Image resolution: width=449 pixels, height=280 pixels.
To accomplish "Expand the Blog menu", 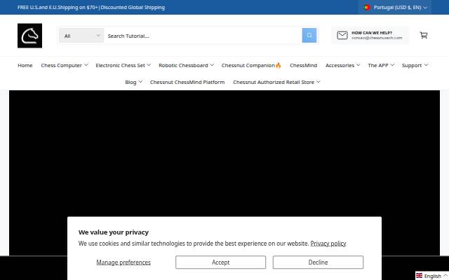I will click(133, 83).
